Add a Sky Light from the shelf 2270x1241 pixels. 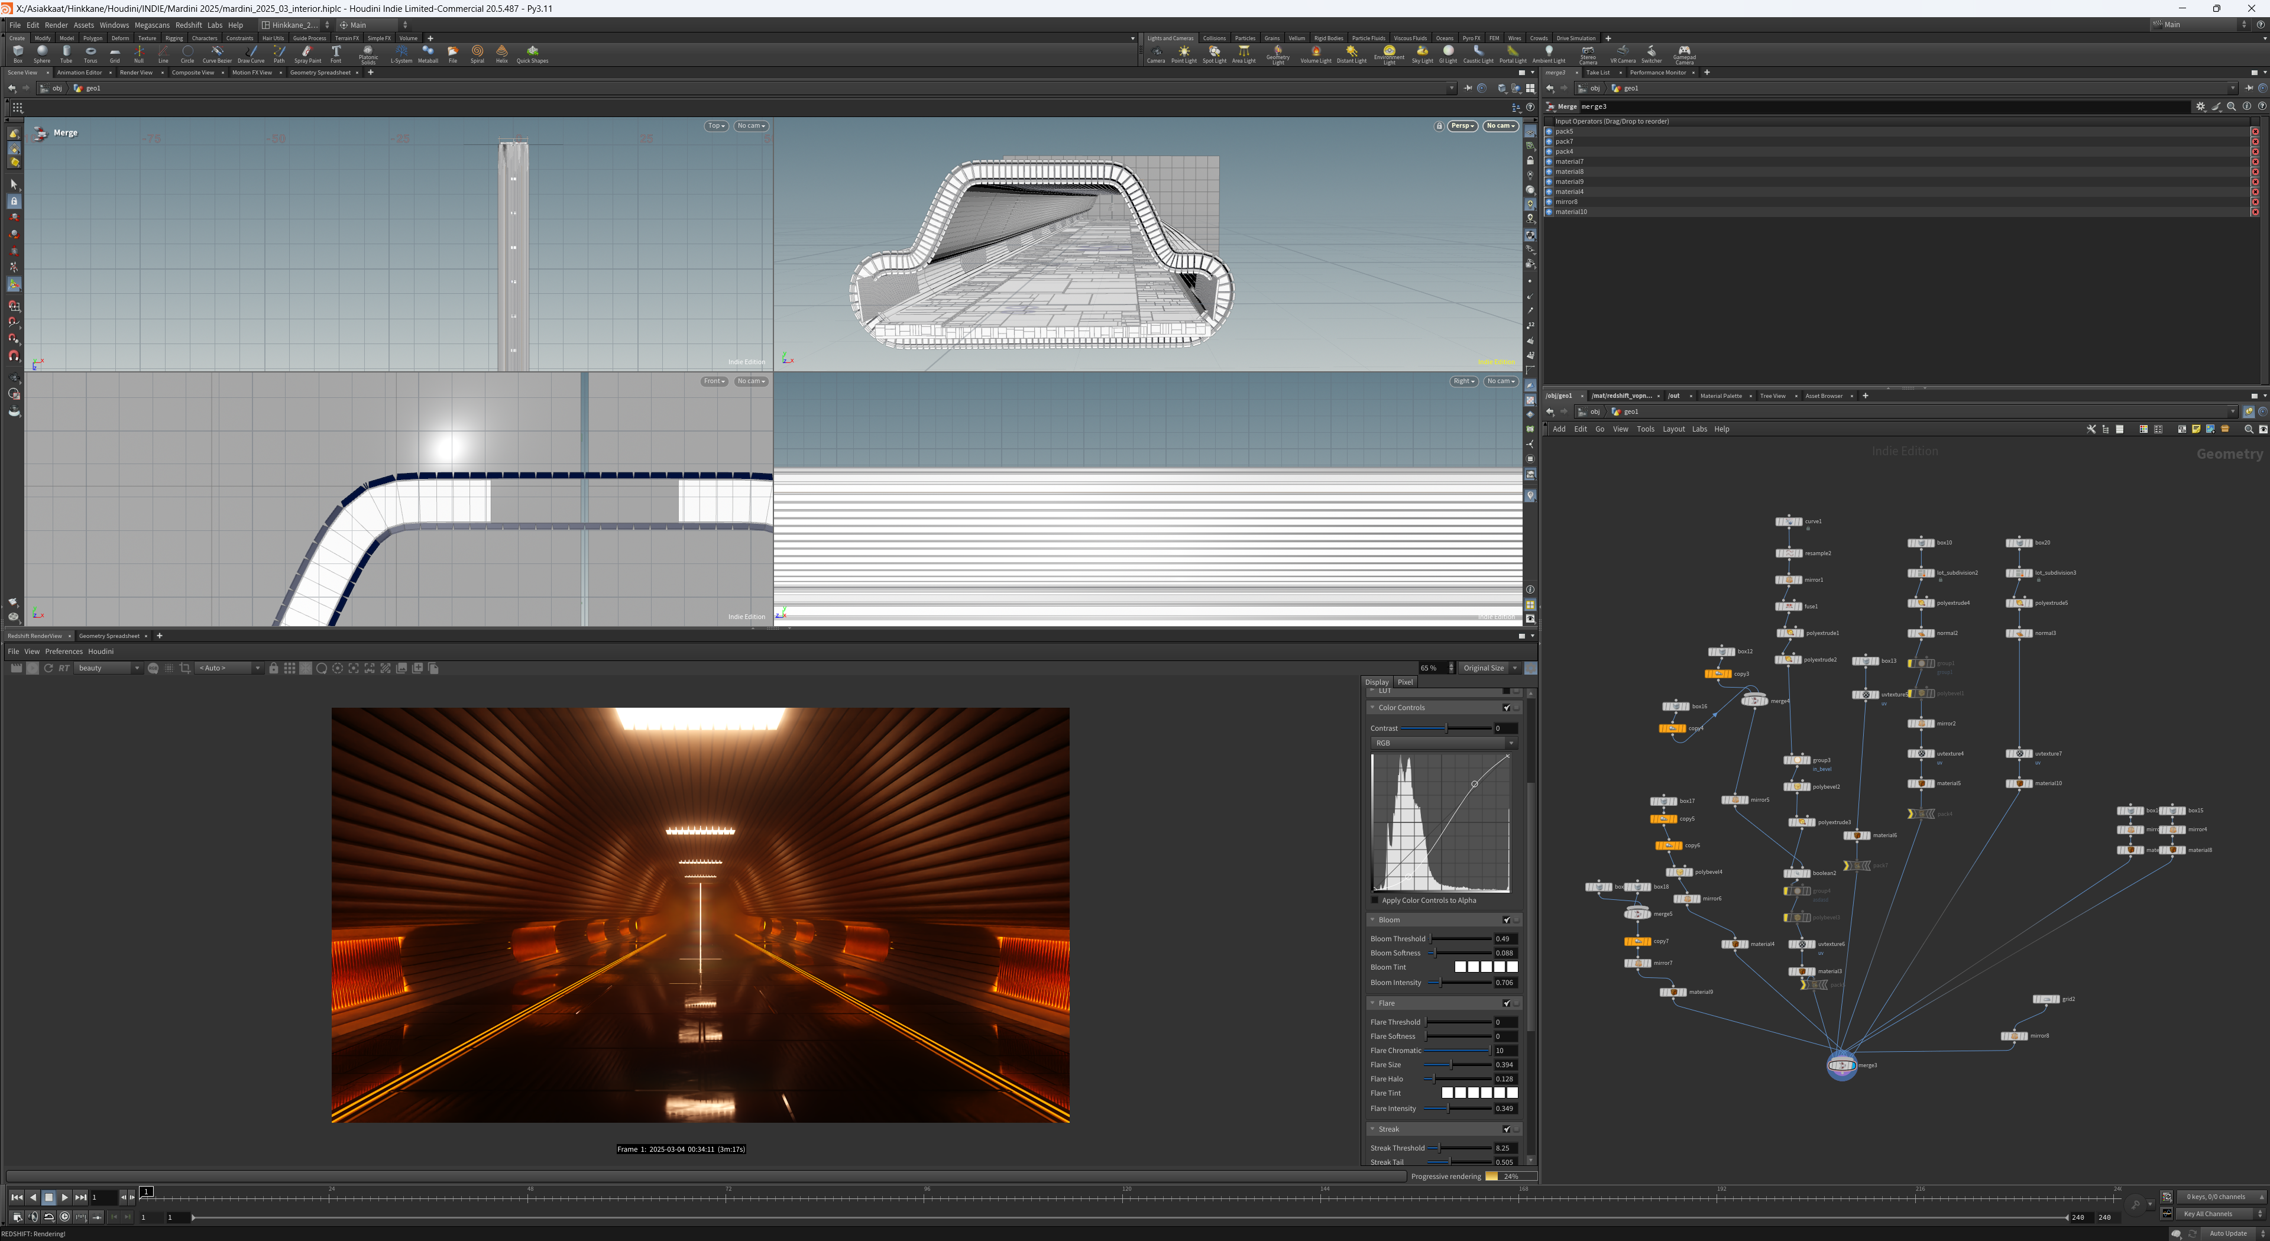click(x=1422, y=54)
